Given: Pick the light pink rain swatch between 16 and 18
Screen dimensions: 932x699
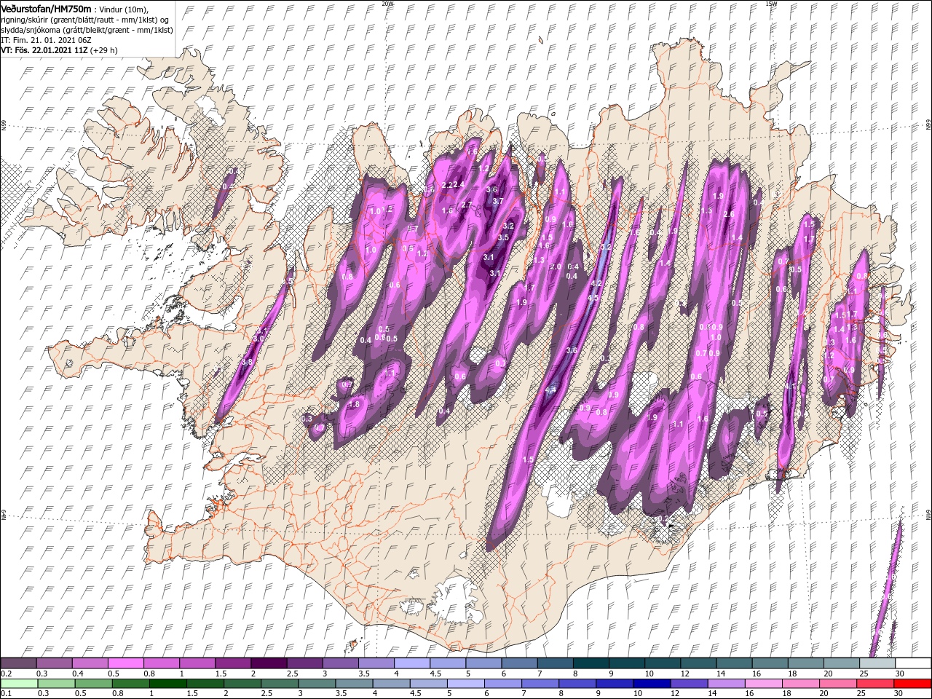Looking at the screenshot, I should point(764,684).
